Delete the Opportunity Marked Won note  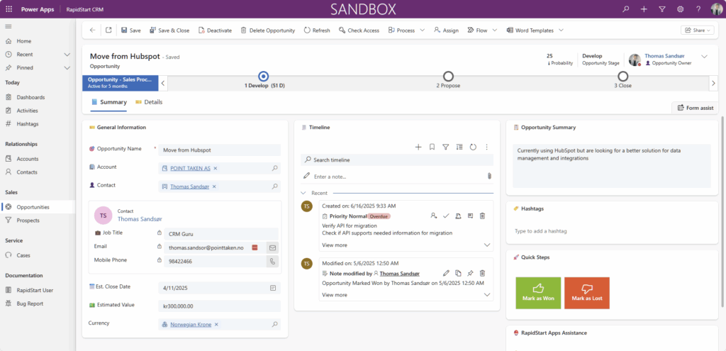pos(482,273)
